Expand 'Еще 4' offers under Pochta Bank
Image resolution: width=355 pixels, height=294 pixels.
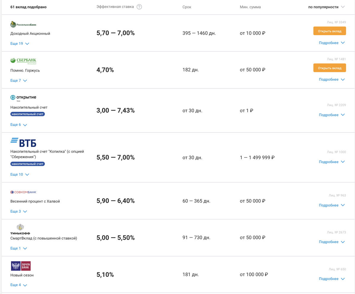(x=19, y=285)
